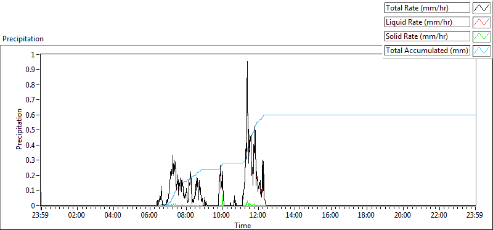493x230 pixels.
Task: Click the vertical Precipitation y-axis title
Action: coord(19,129)
